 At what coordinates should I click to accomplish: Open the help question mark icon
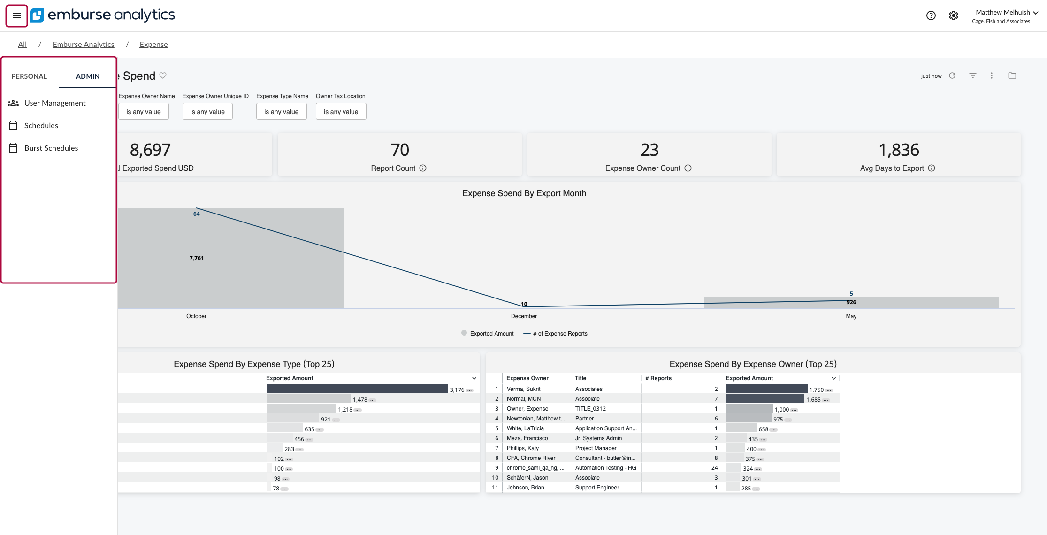(931, 15)
